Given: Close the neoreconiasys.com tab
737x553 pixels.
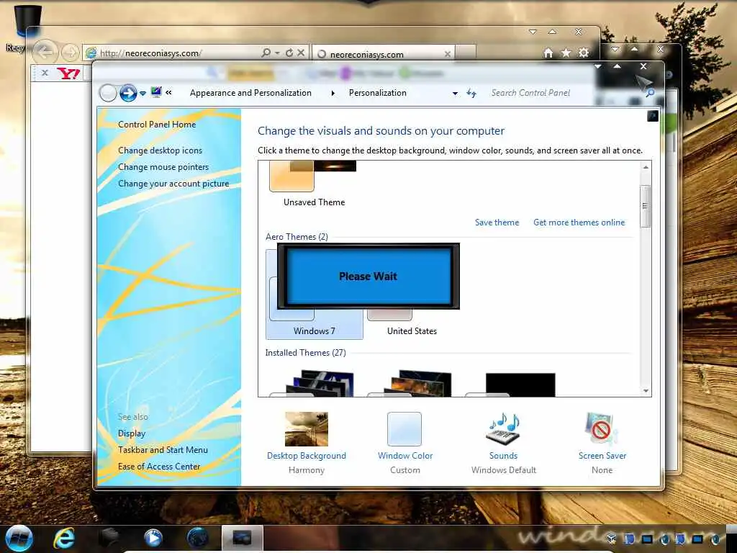Looking at the screenshot, I should [x=448, y=54].
